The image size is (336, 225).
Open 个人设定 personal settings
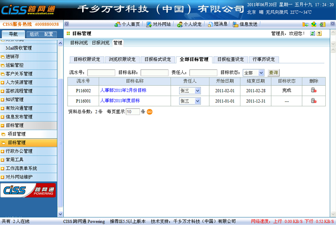click(x=189, y=24)
